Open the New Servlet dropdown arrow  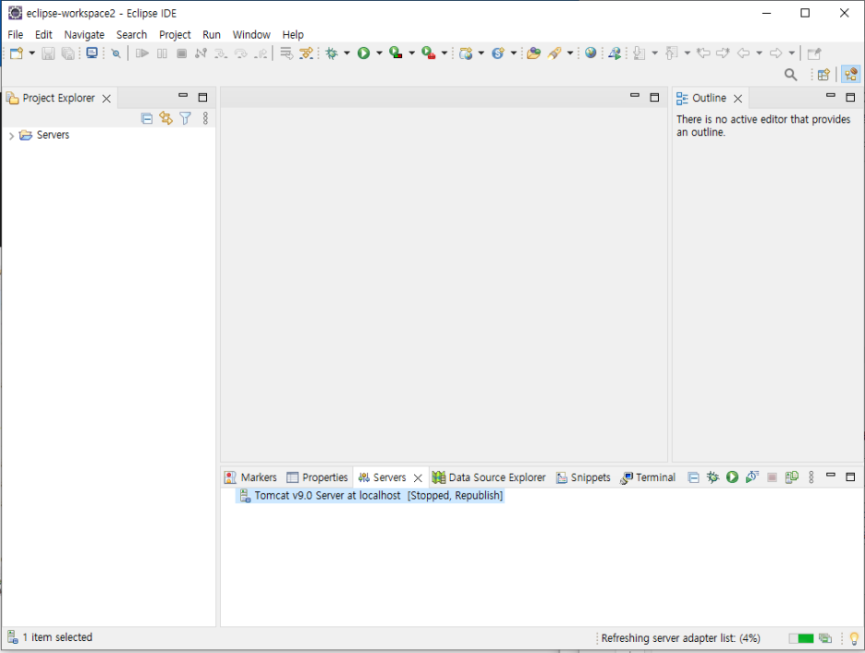click(x=514, y=54)
